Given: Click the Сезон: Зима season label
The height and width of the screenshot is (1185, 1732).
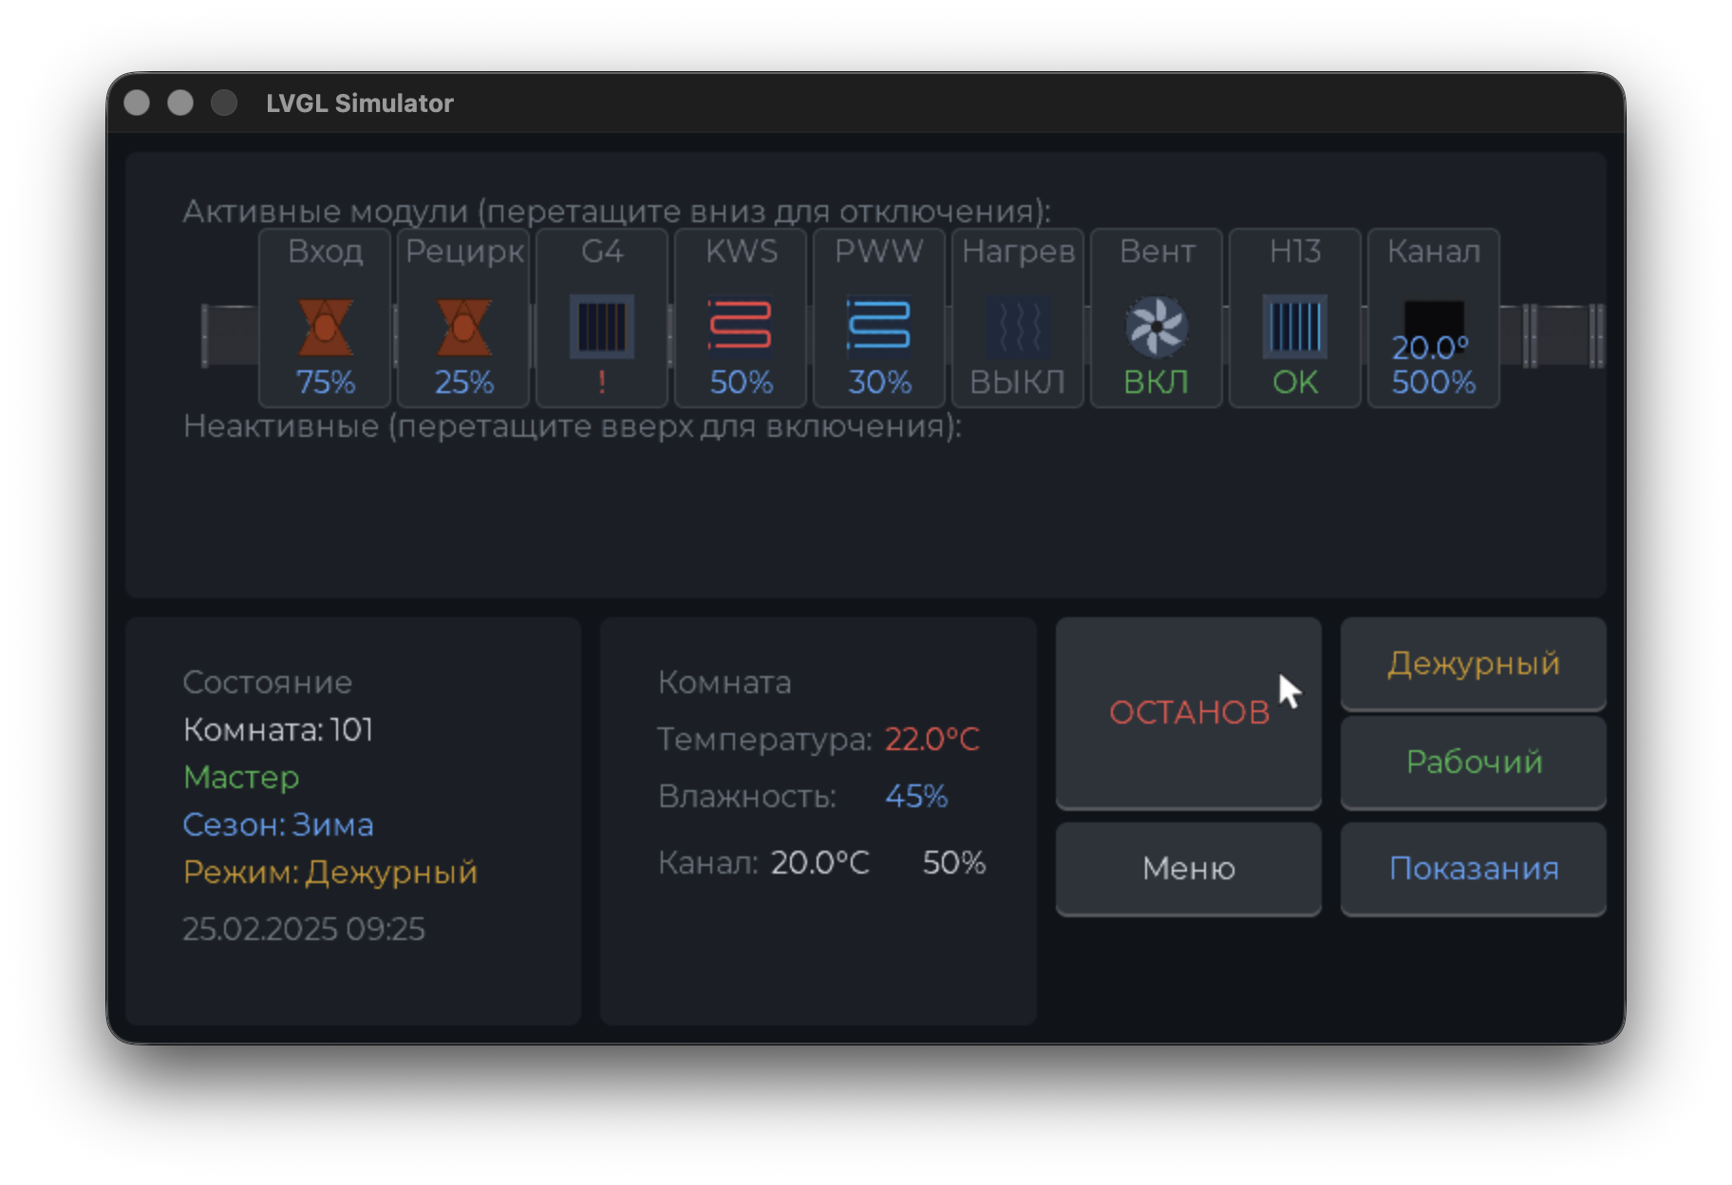Looking at the screenshot, I should (278, 825).
